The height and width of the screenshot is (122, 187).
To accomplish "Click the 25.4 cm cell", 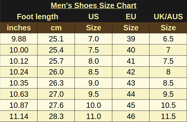I will tap(56, 50).
